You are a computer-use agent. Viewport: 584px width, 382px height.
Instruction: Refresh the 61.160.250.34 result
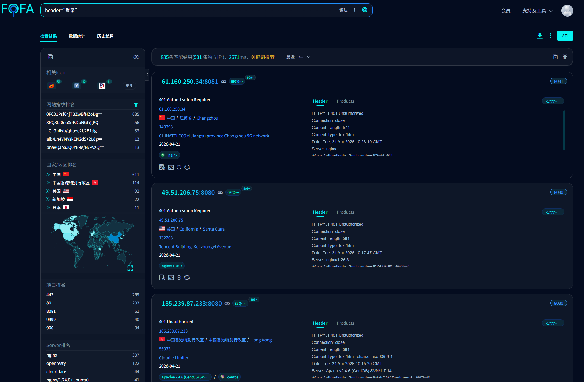click(x=187, y=167)
